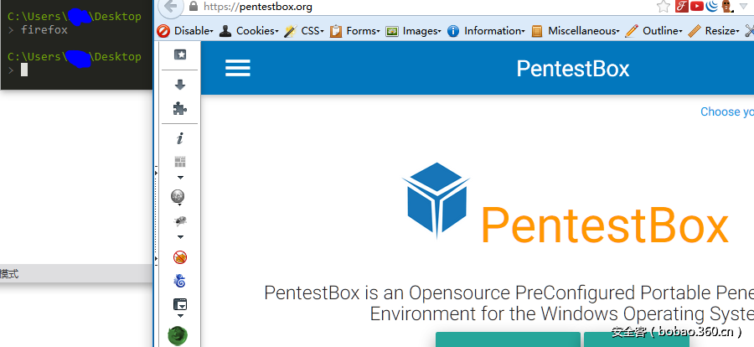Open the CSS dropdown menu
The image size is (754, 347).
click(x=305, y=31)
